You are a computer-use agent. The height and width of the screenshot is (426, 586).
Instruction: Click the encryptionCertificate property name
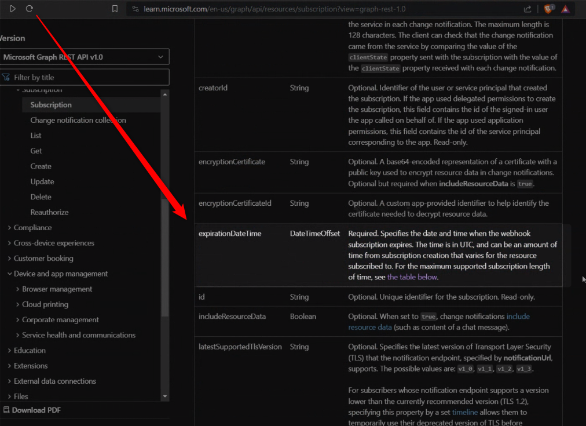[232, 162]
